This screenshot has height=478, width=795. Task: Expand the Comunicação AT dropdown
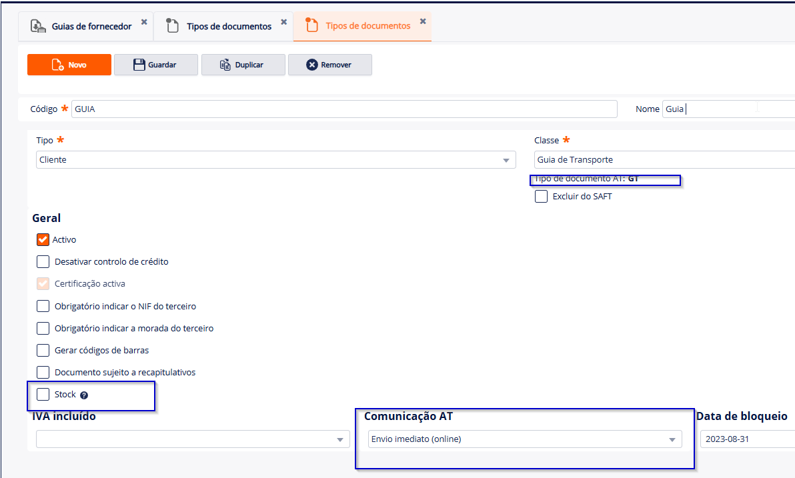click(524, 439)
